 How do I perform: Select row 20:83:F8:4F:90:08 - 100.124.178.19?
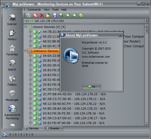73,123
